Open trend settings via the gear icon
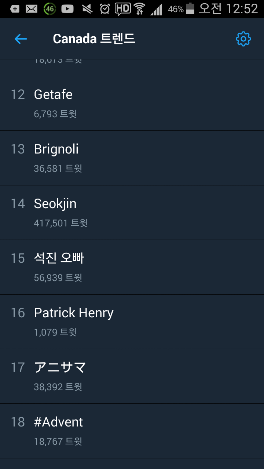Image resolution: width=264 pixels, height=469 pixels. 243,39
